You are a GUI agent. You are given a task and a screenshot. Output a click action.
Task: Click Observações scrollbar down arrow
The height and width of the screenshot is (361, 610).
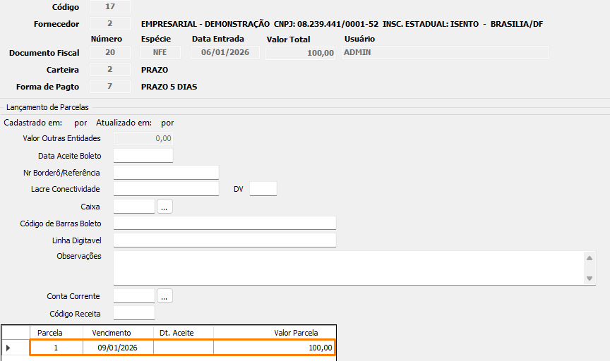590,279
